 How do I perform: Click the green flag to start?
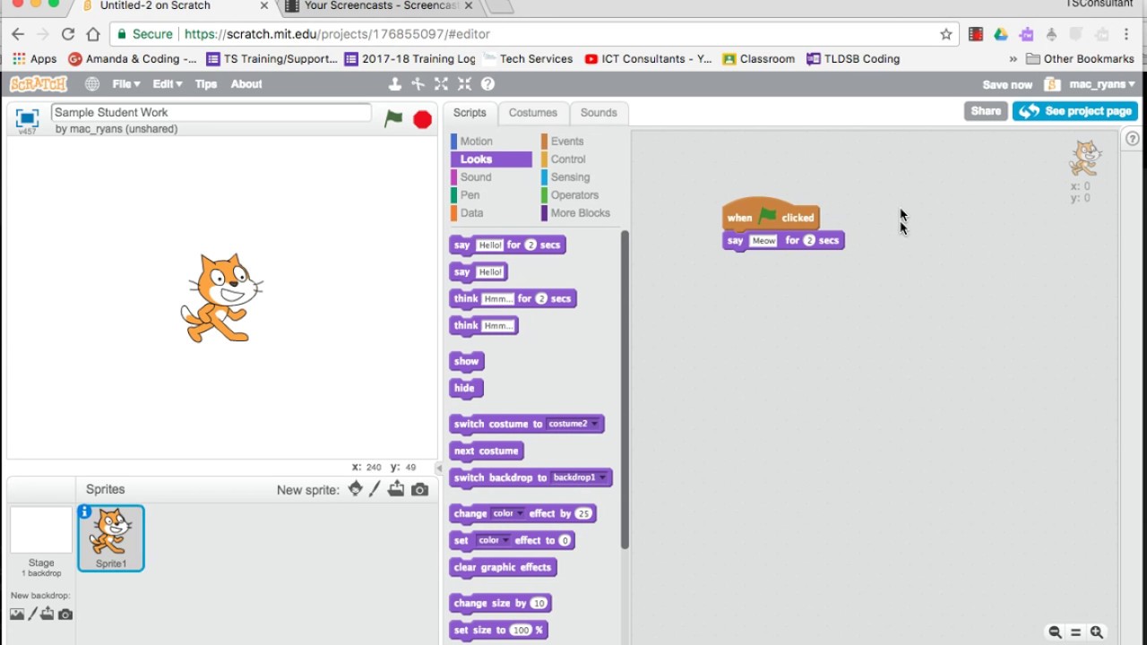tap(393, 119)
